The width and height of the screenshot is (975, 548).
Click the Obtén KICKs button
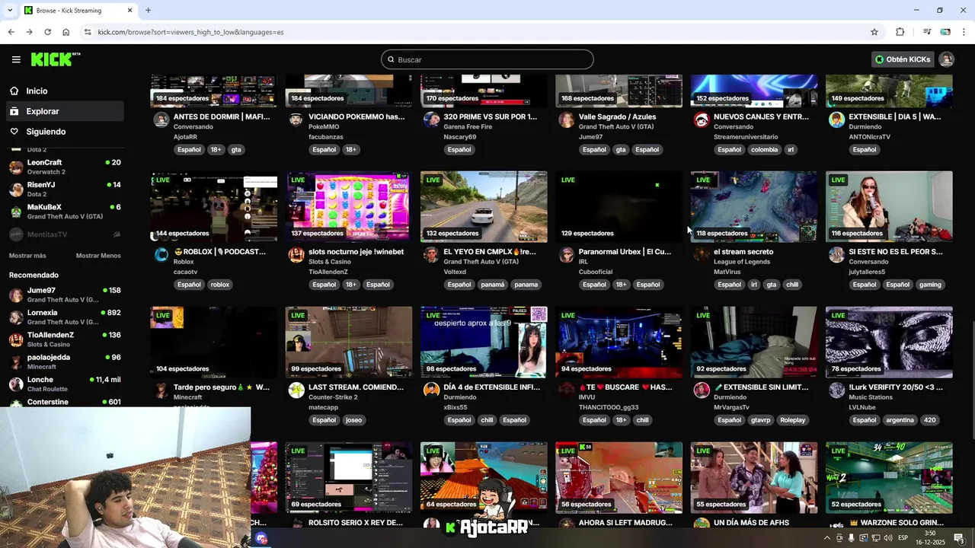pos(902,59)
